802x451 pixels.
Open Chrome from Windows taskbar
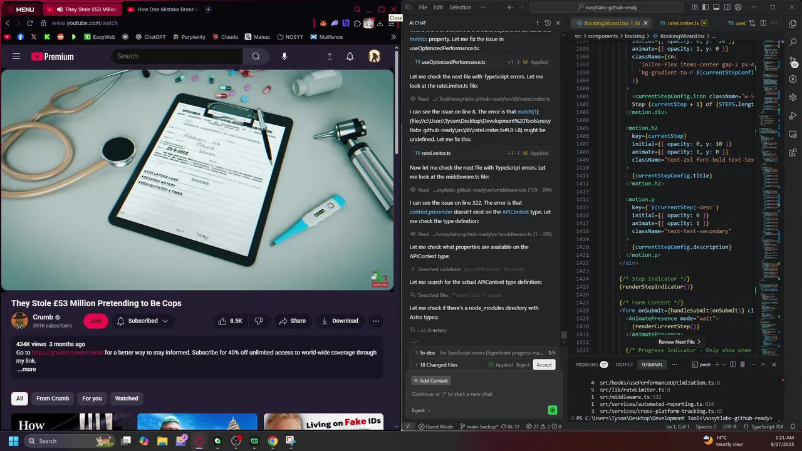273,441
